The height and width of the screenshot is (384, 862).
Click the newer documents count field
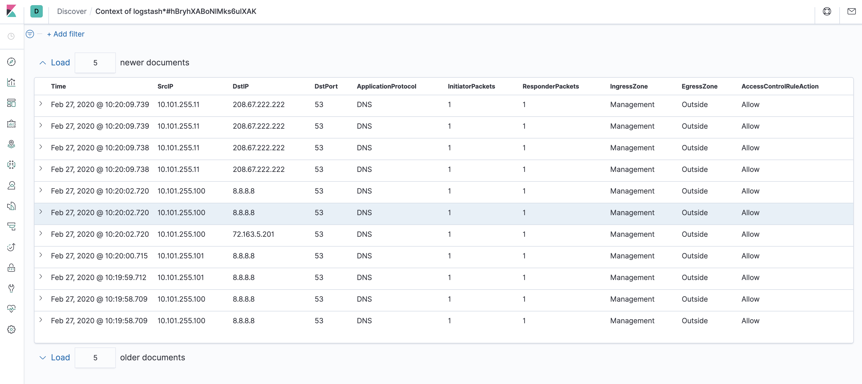(x=95, y=63)
